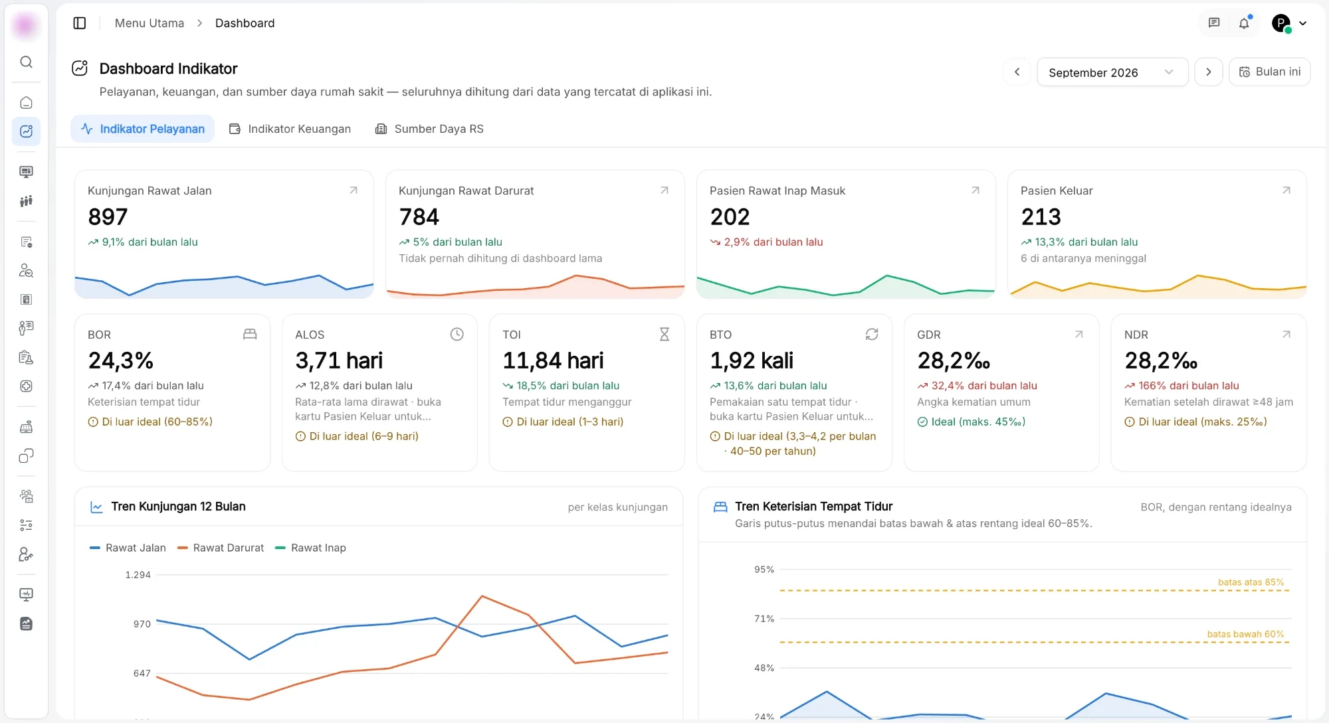Open the medical cross icon in the sidebar
Screen dimensions: 1329x723
click(26, 386)
